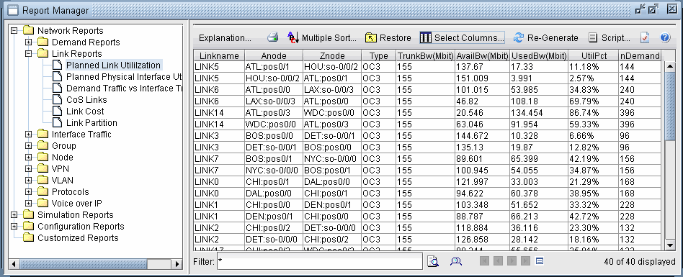
Task: Go to first page navigation icon
Action: pyautogui.click(x=484, y=261)
